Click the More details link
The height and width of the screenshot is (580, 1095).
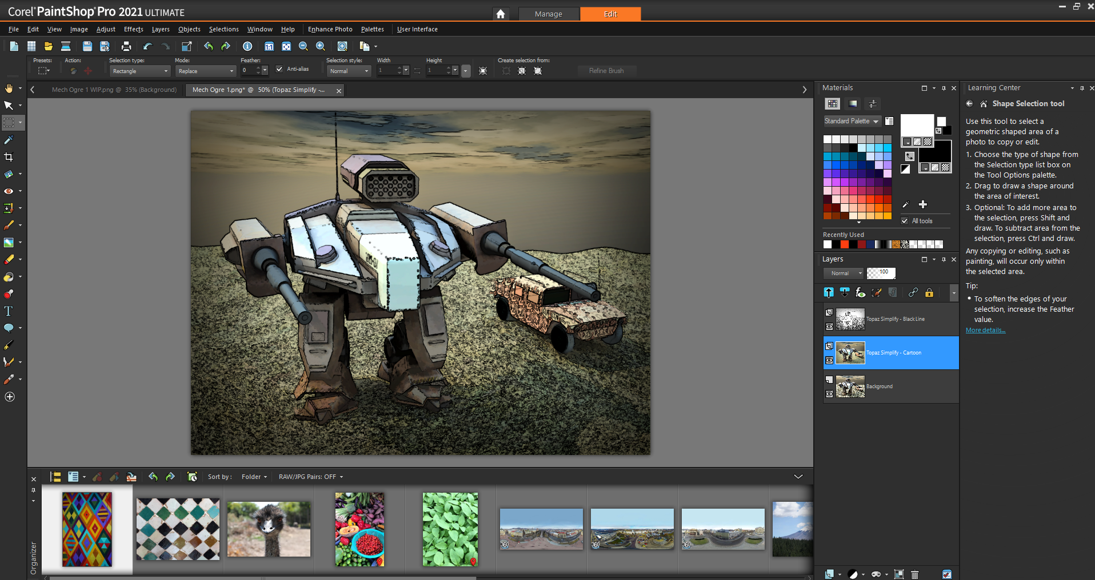pyautogui.click(x=985, y=330)
